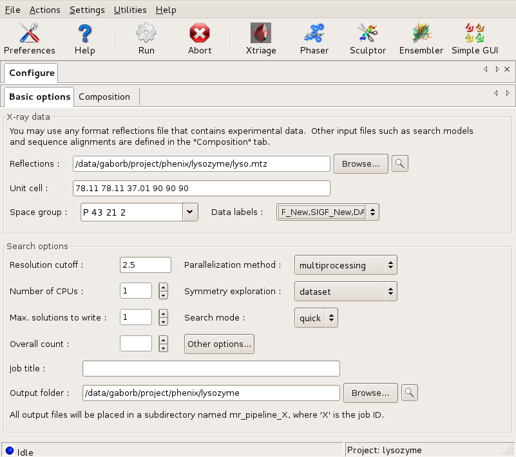The width and height of the screenshot is (516, 457).
Task: Click the Other options button
Action: point(219,344)
